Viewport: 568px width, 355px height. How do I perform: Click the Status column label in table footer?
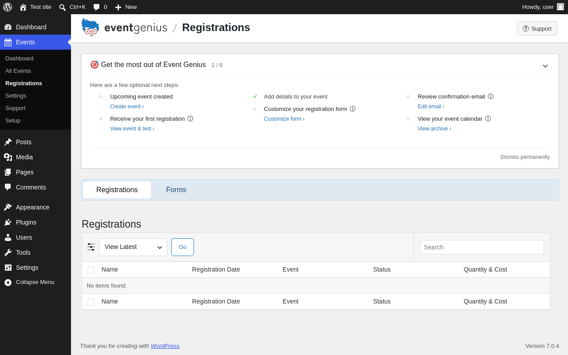click(382, 301)
